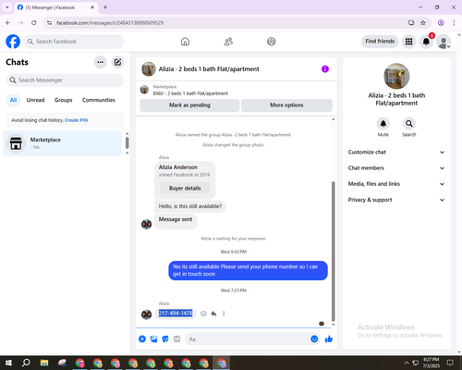Open File Explorer from taskbar

(x=44, y=363)
